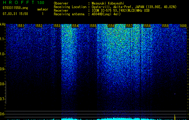This screenshot has height=120, width=189.
Task: Click the meteor label
Action: 43,9
